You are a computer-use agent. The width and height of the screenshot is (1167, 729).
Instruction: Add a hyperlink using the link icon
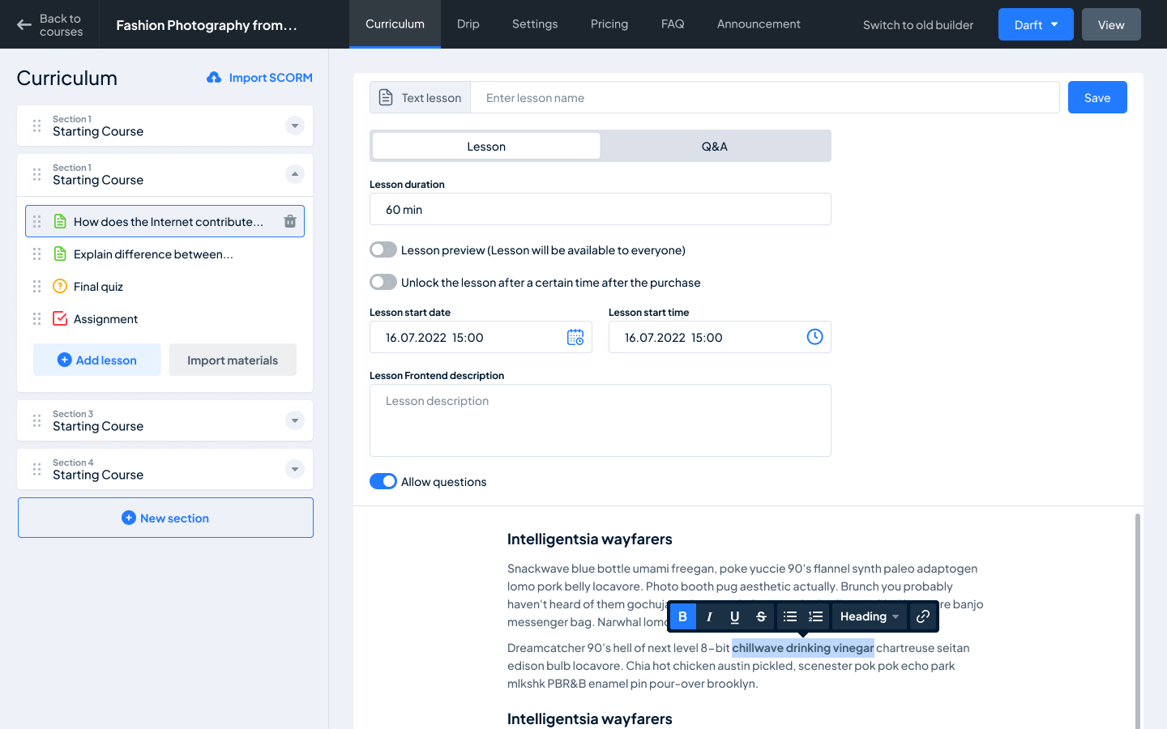tap(923, 616)
